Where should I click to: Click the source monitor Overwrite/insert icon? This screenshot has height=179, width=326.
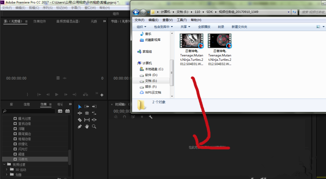tap(85, 94)
